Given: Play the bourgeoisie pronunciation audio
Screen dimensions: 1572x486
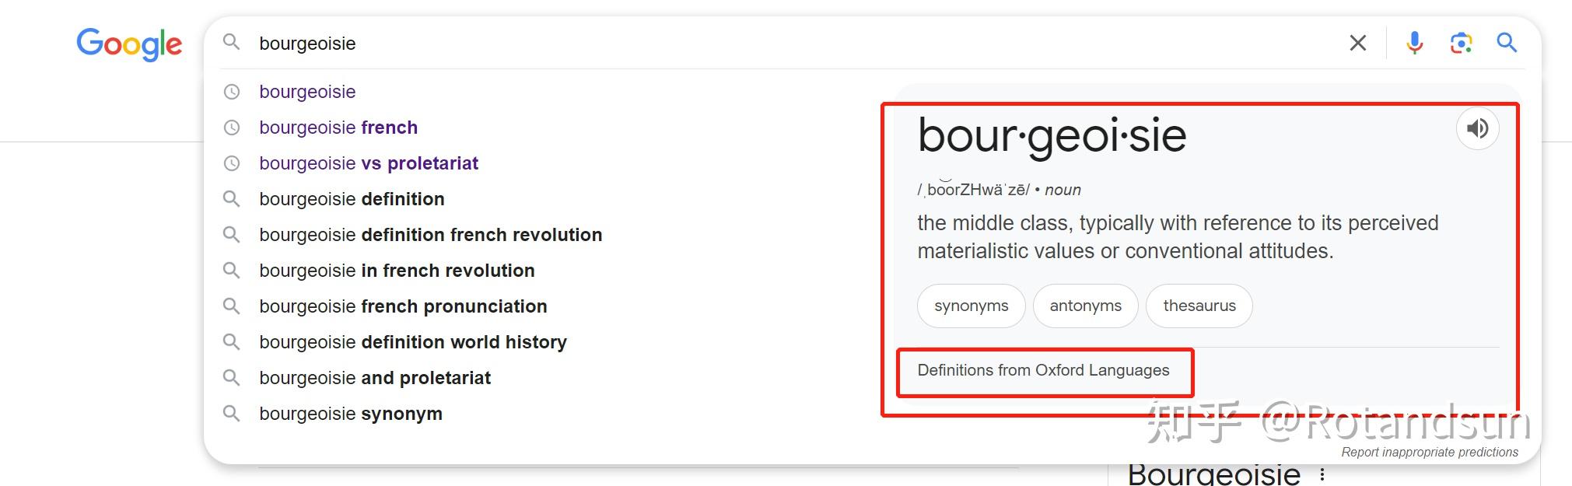Looking at the screenshot, I should 1477,128.
